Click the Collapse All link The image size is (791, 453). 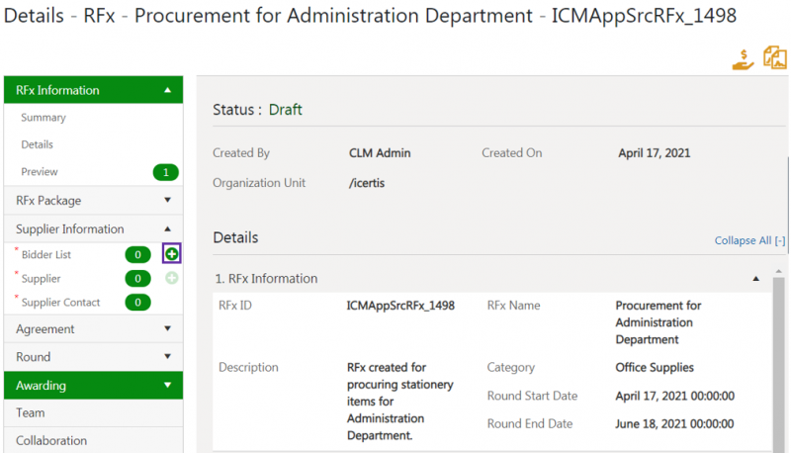749,240
